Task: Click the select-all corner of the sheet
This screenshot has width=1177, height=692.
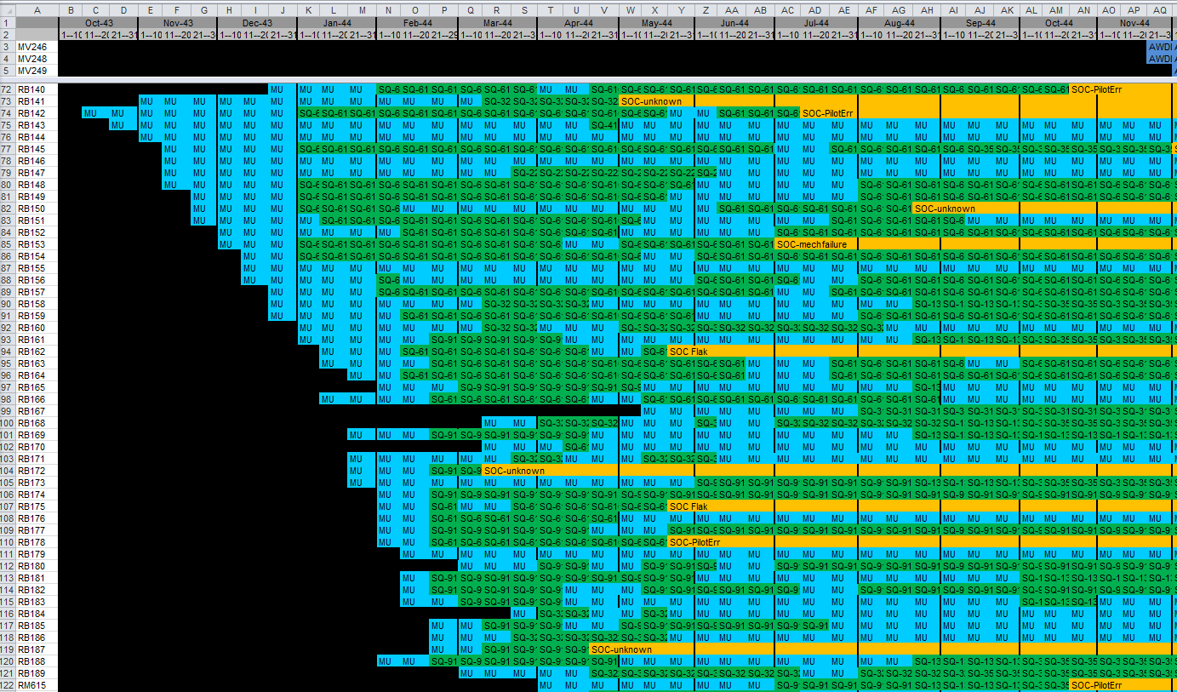Action: (x=8, y=9)
